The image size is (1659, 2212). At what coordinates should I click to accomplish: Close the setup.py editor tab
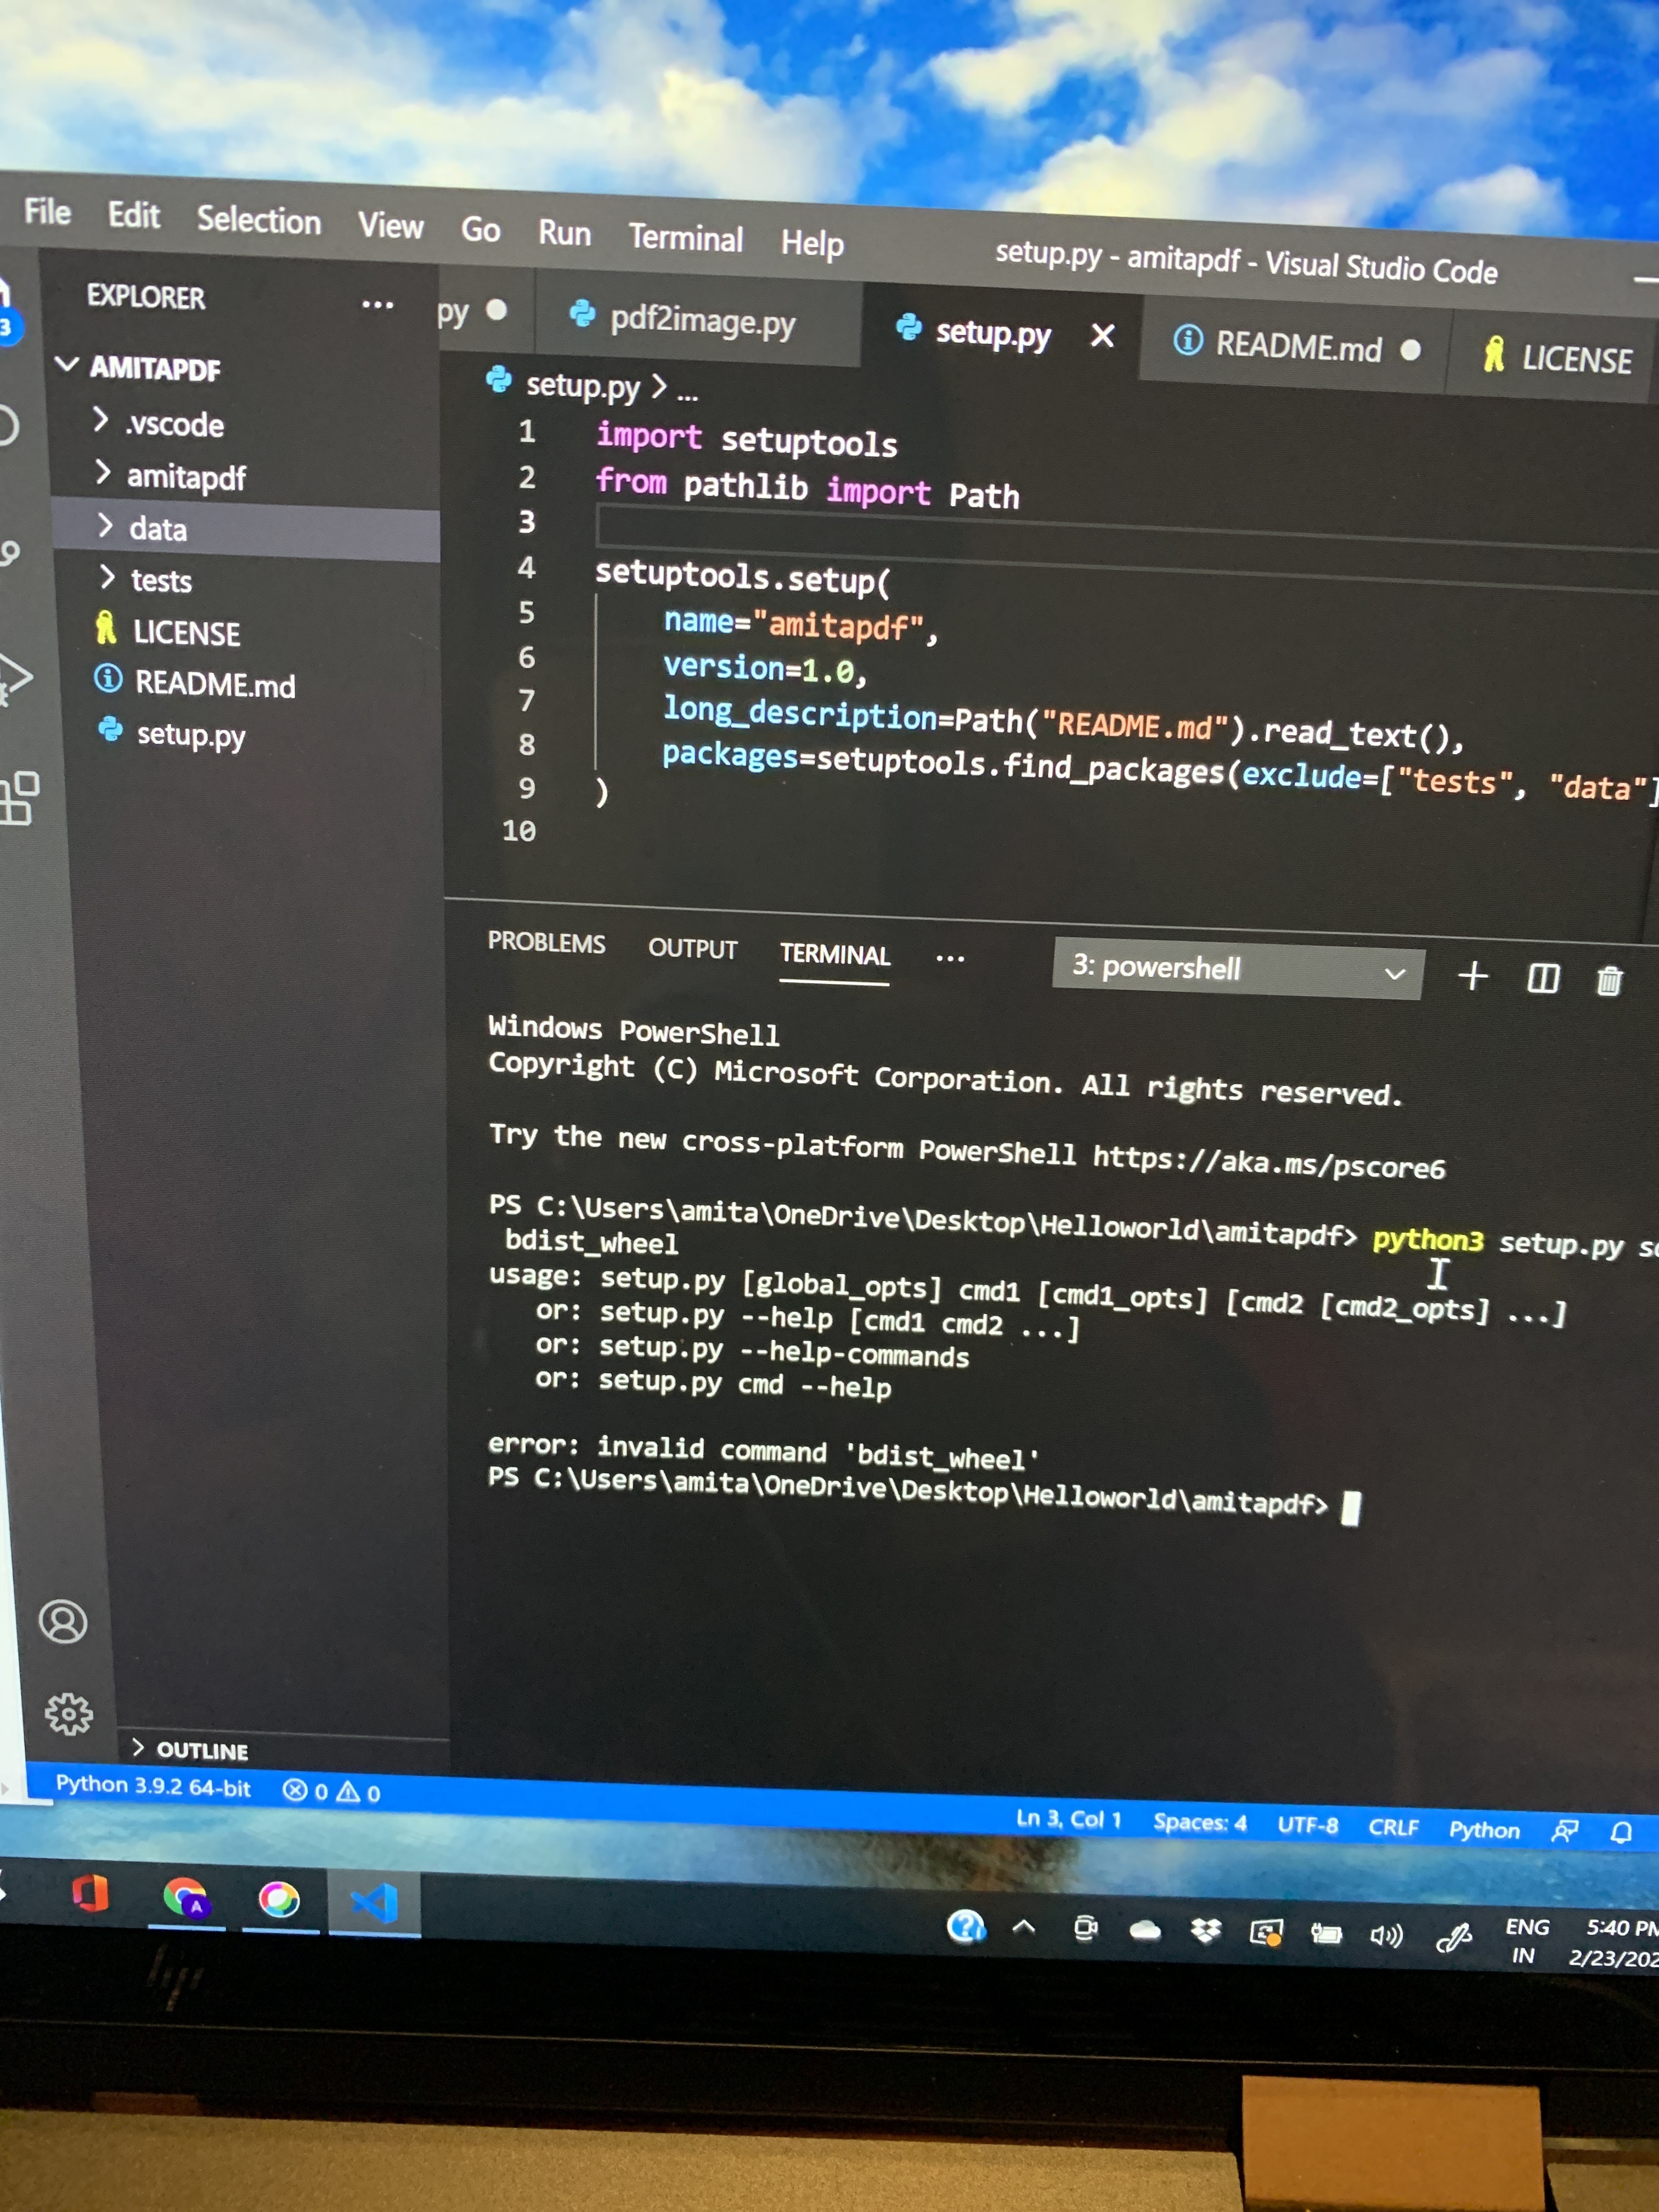[x=1102, y=336]
